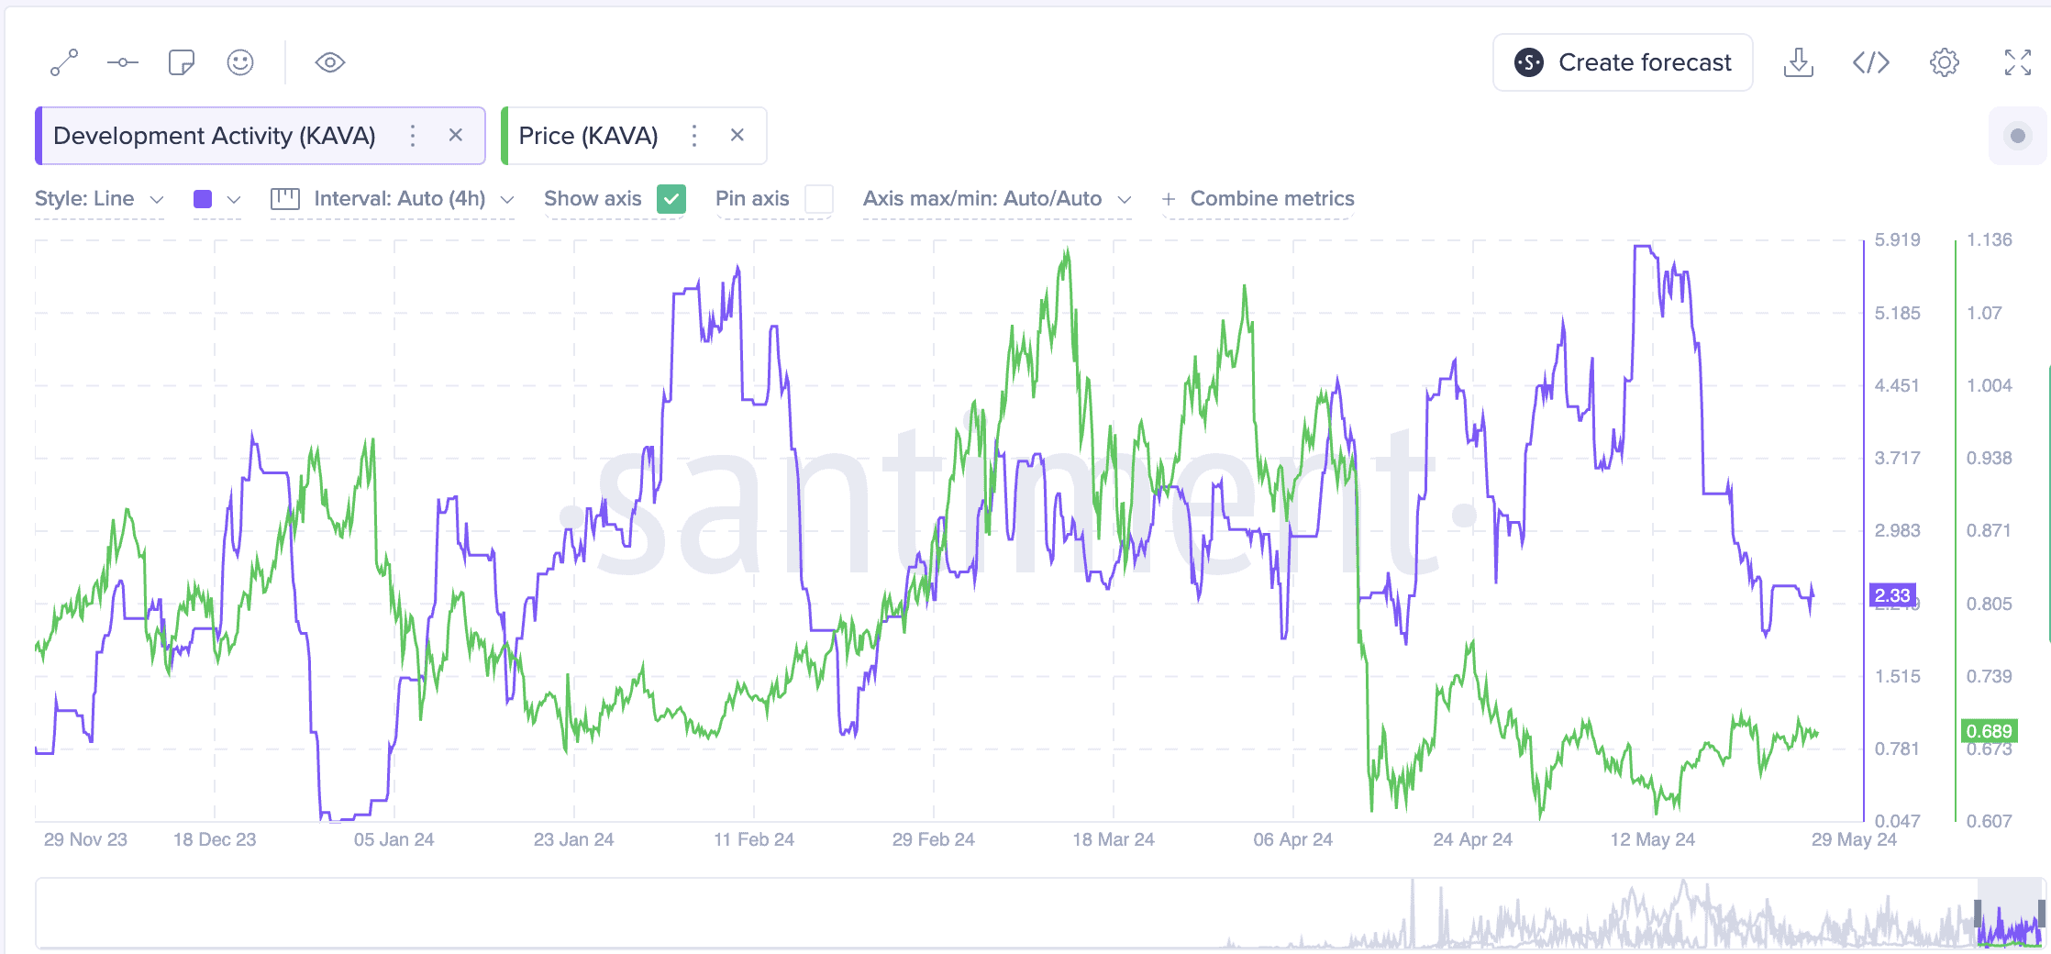
Task: Open Axis max/min: Auto/Auto dropdown
Action: point(997,199)
